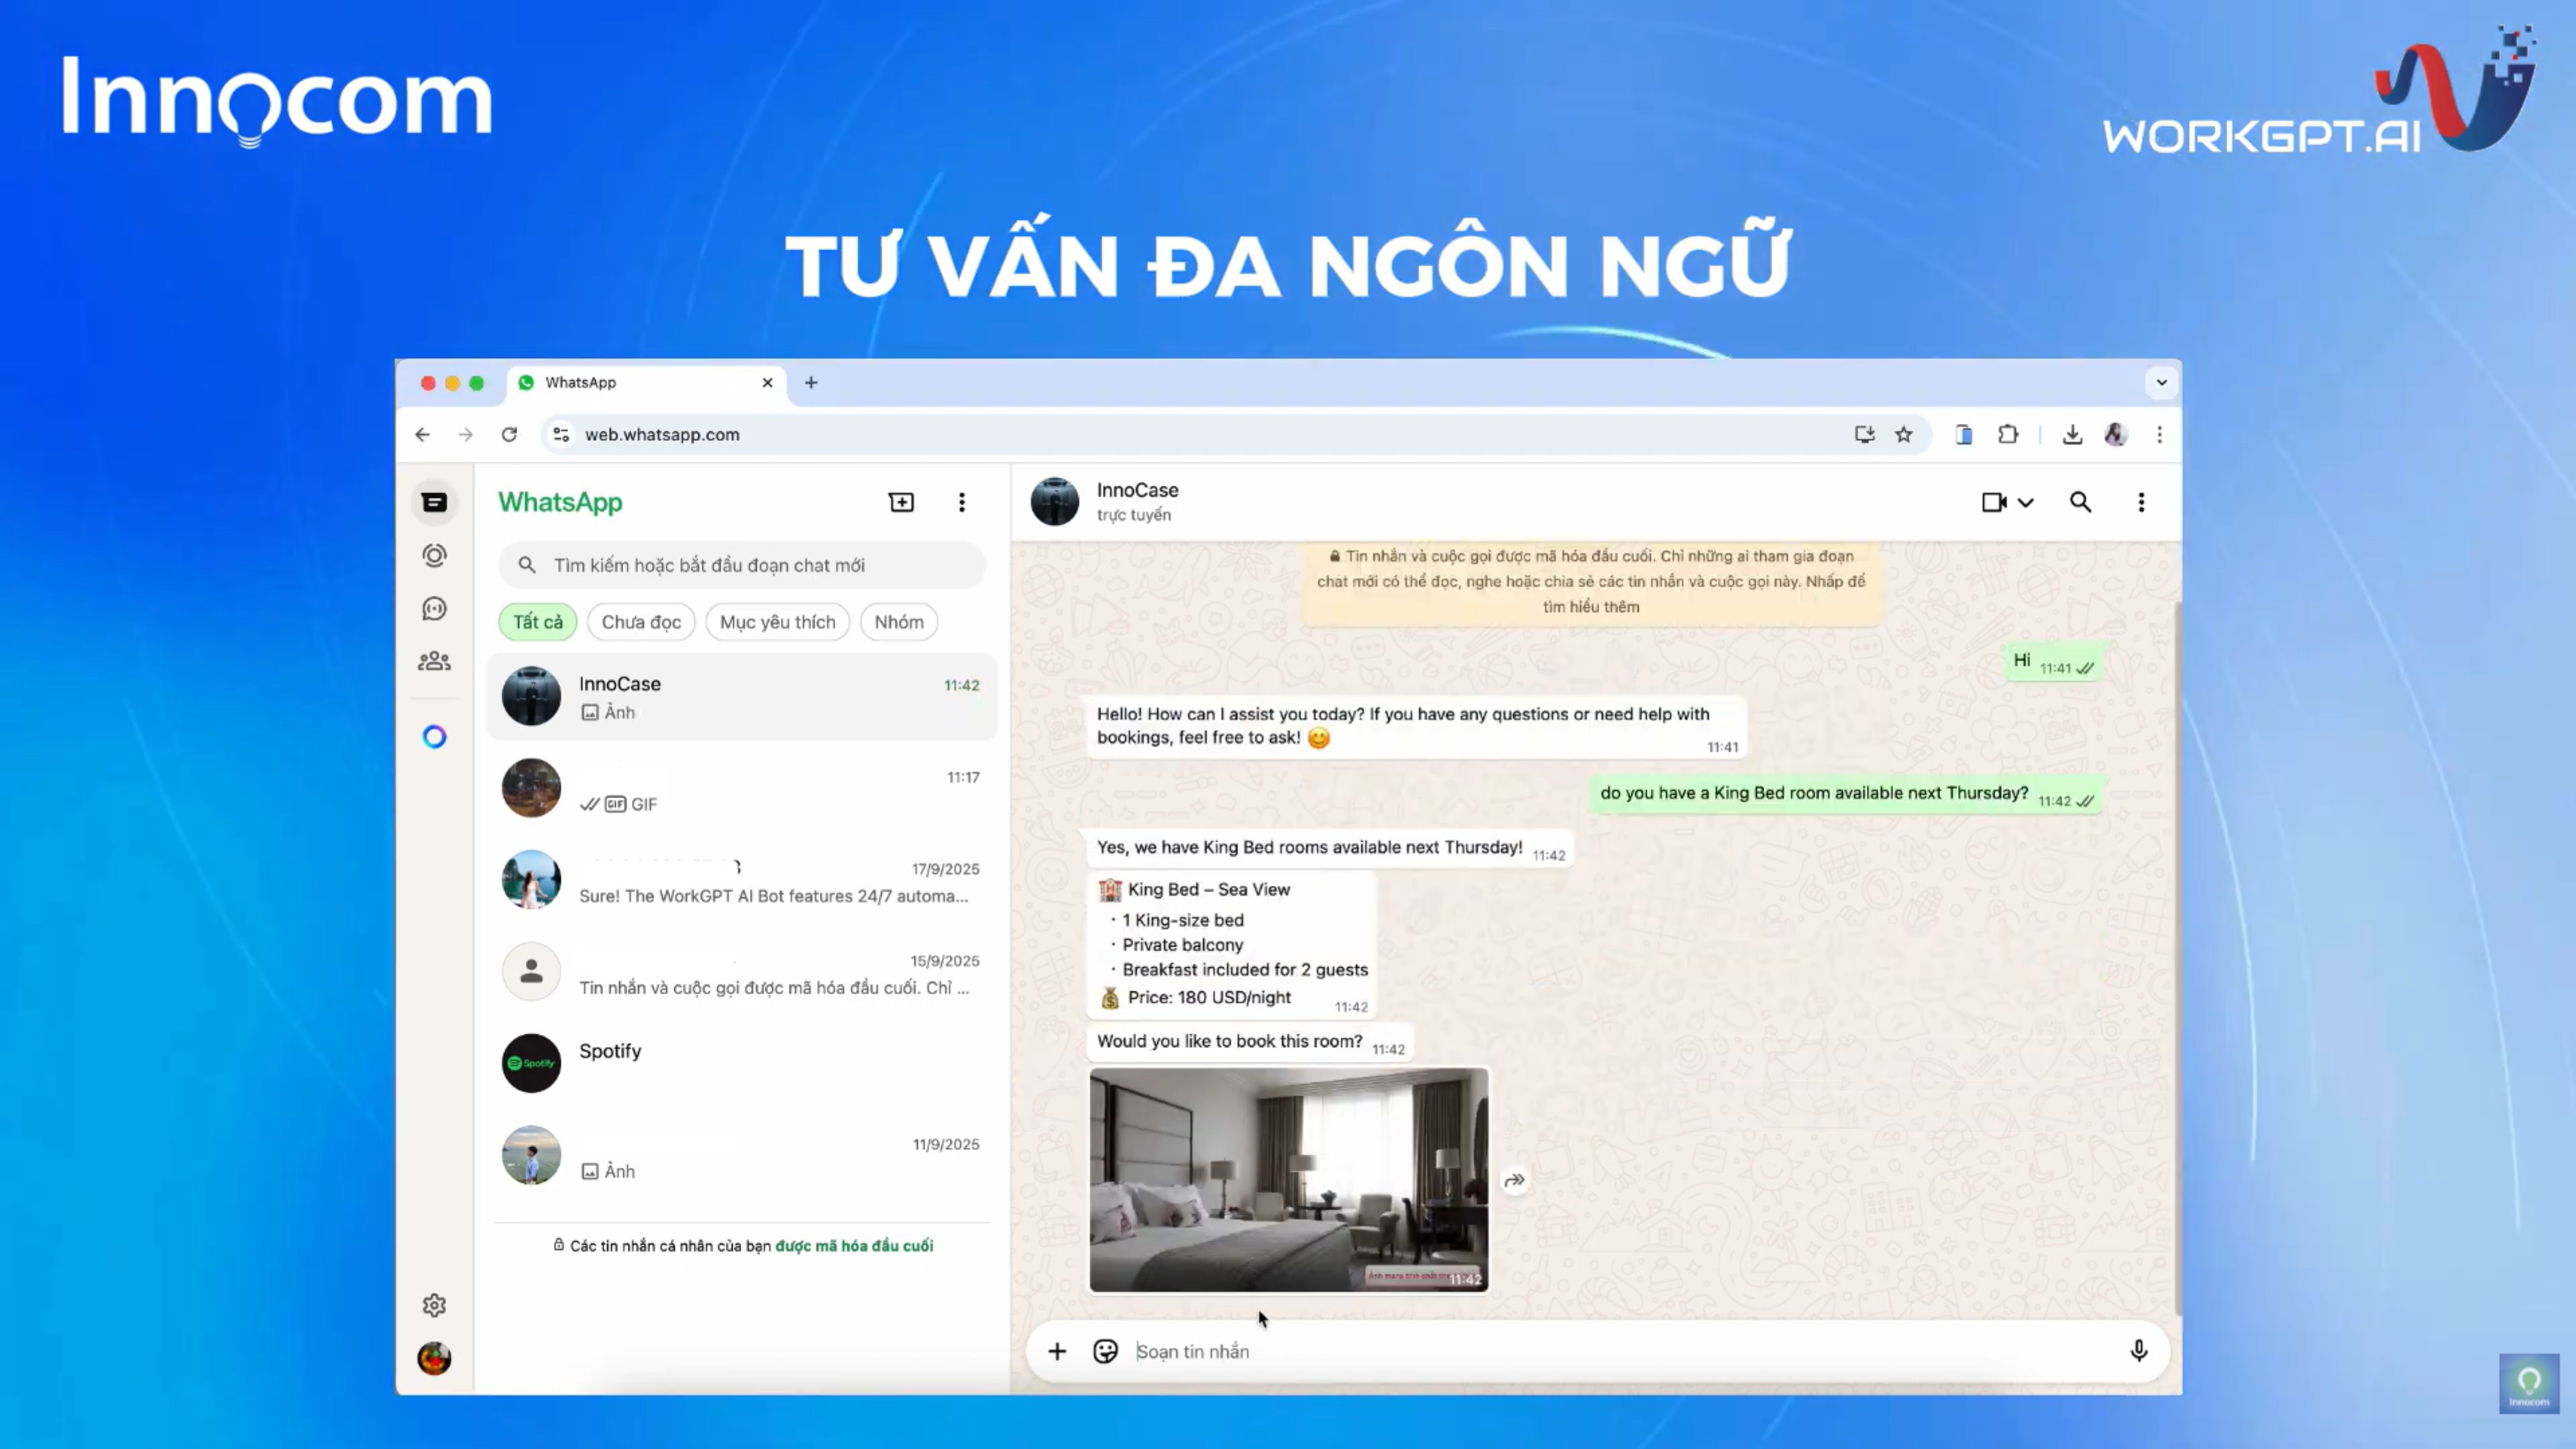Screen dimensions: 2576x1449
Task: Open the emoji picker
Action: [x=1105, y=1351]
